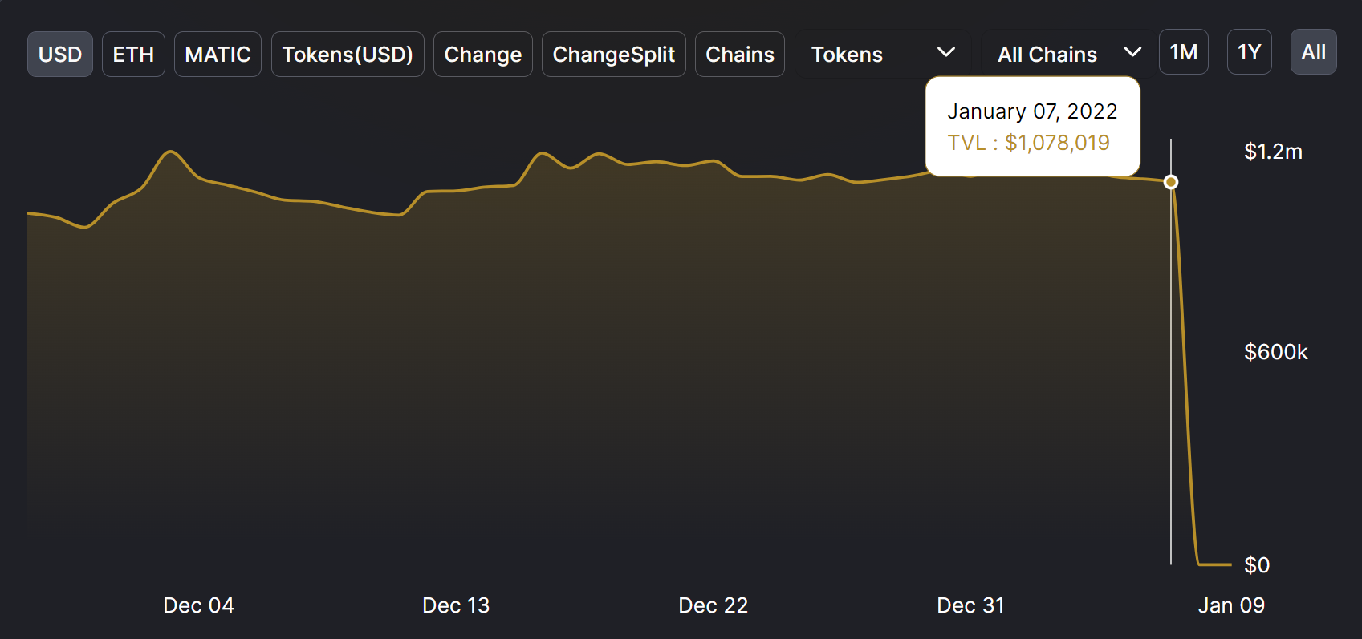Set time range to 1Y

click(x=1249, y=52)
